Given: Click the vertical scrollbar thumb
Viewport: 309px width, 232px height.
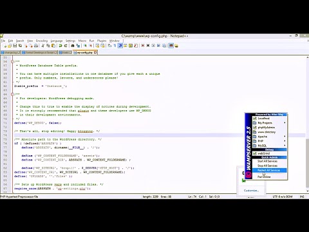Looking at the screenshot, I should [307, 163].
